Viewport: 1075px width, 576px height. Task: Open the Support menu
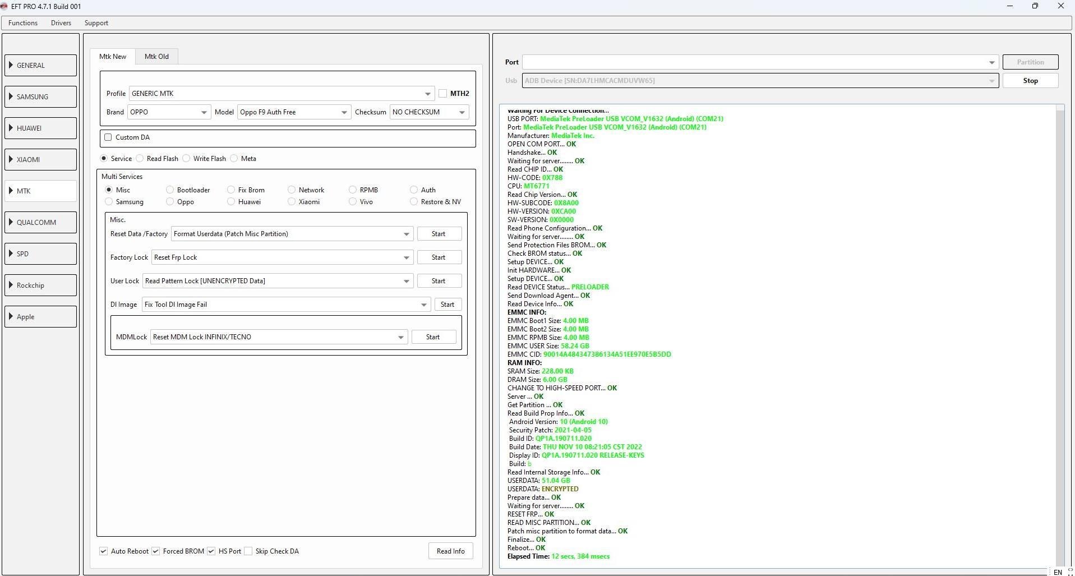point(96,23)
